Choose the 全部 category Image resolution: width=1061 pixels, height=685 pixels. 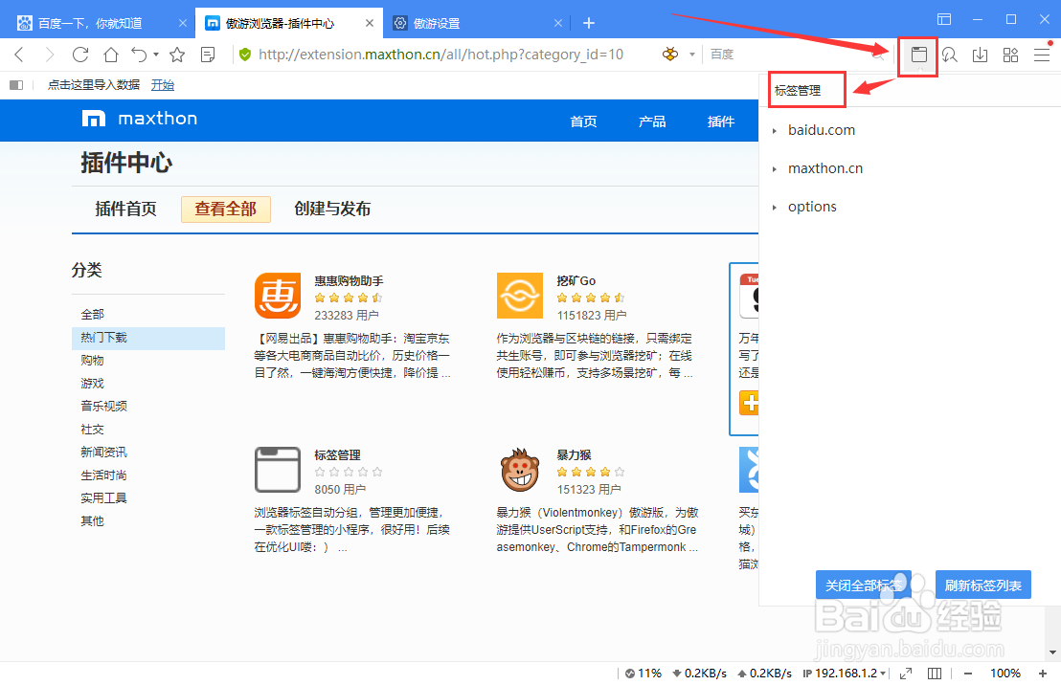pos(93,315)
